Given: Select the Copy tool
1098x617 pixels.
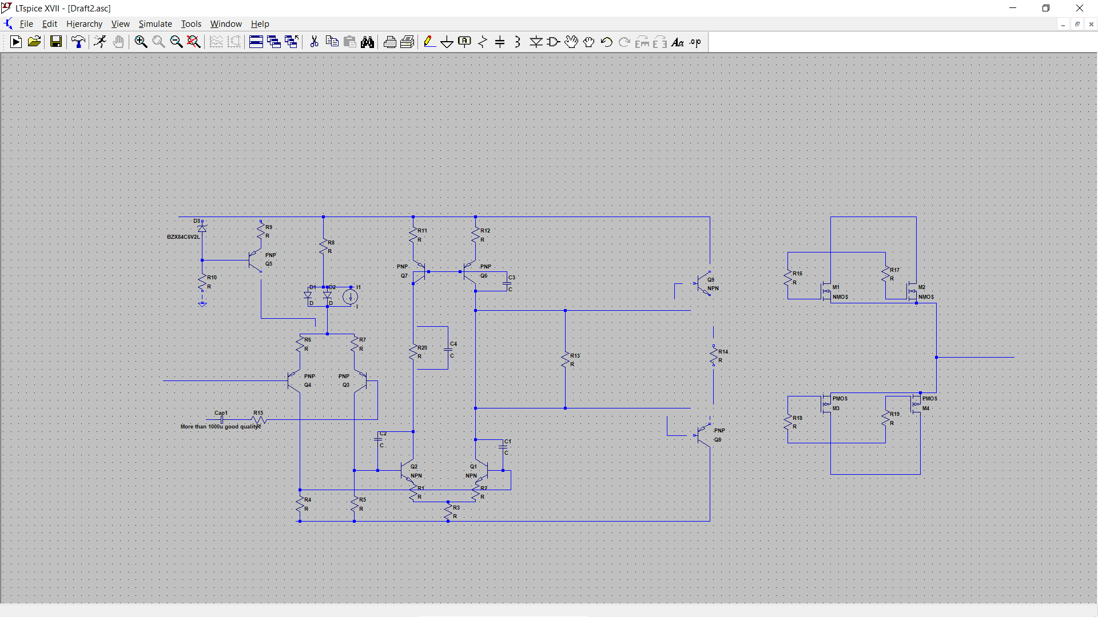Looking at the screenshot, I should tap(332, 42).
